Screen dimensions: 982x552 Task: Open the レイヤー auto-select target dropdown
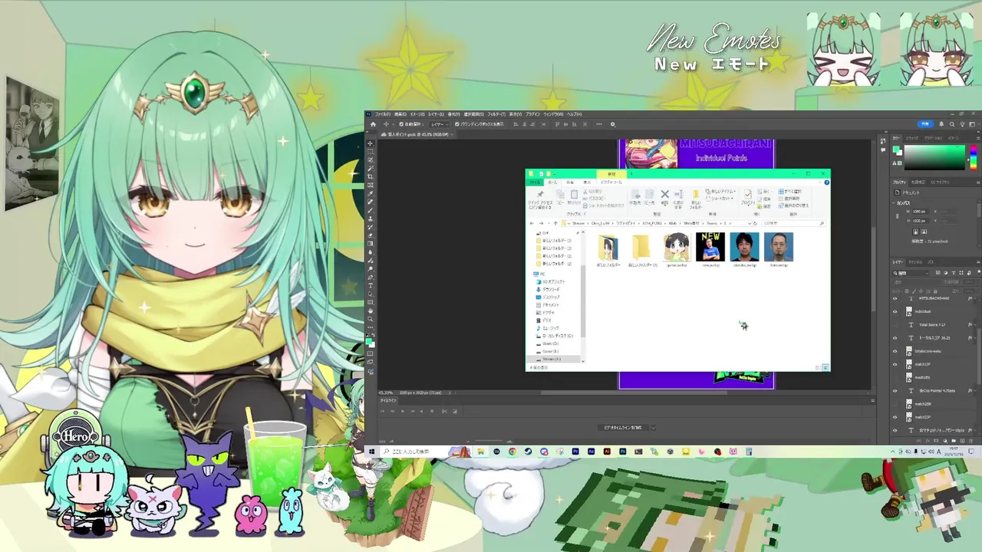click(440, 124)
